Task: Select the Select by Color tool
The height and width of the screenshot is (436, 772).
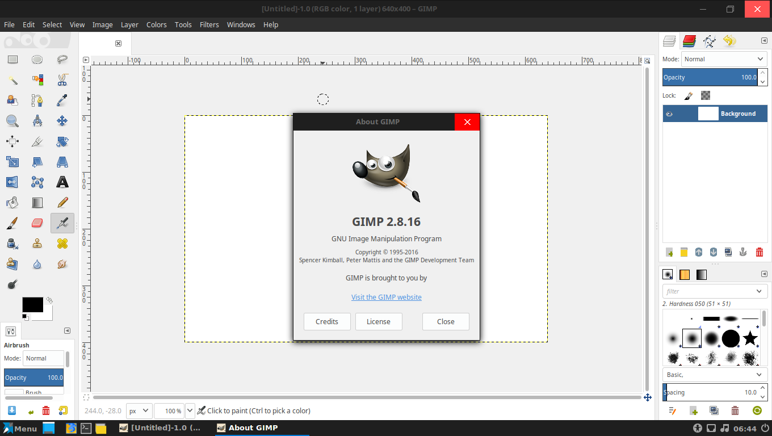Action: 37,80
